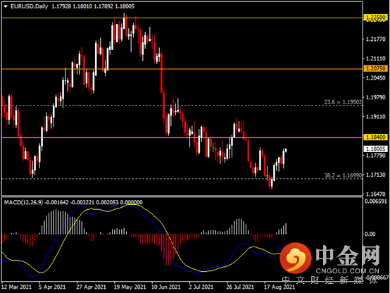Click the 19 May 2021 date marker
Screen dimensions: 390x293
point(130,287)
